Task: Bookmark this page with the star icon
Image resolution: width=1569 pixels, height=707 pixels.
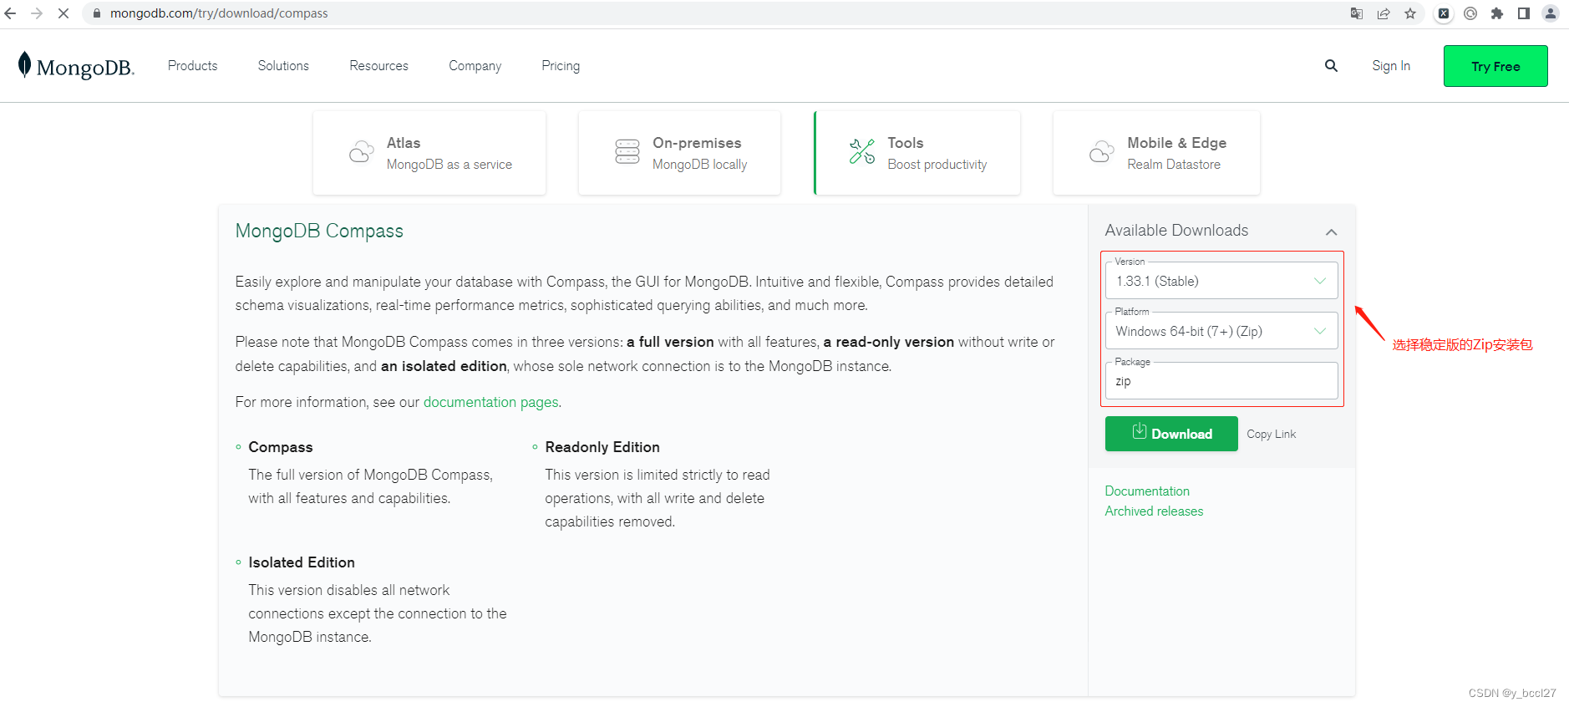Action: pyautogui.click(x=1410, y=13)
